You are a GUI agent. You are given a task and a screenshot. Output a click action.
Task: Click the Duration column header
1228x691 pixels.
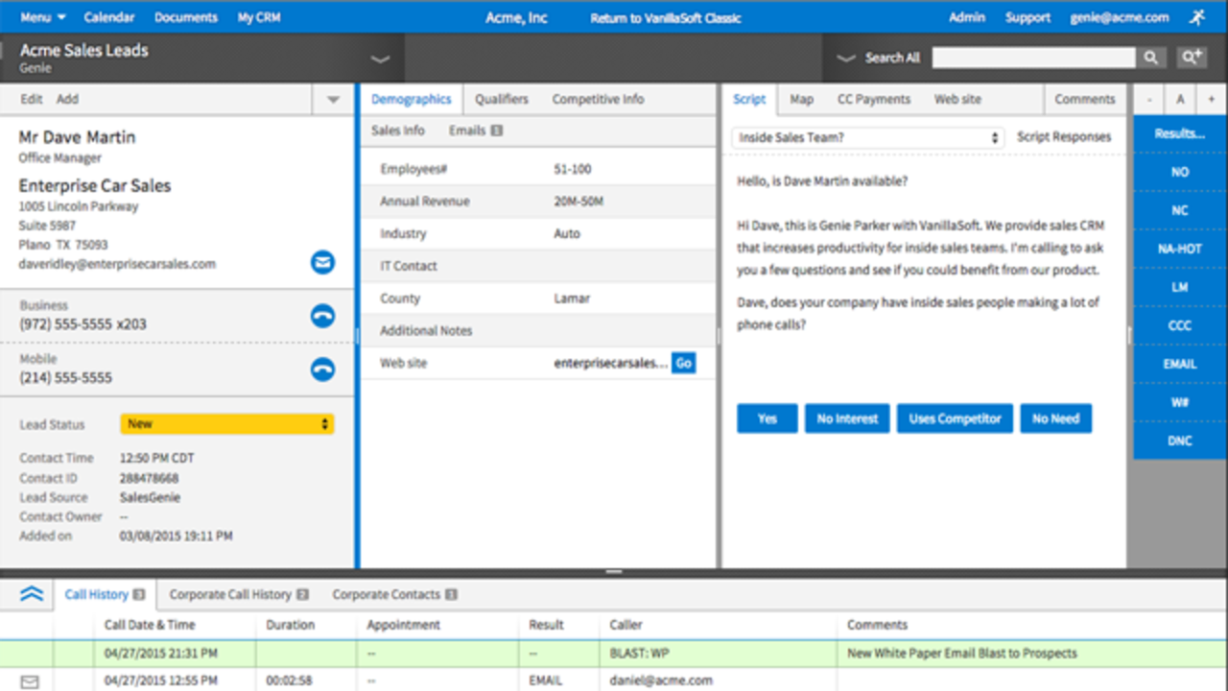(x=290, y=625)
